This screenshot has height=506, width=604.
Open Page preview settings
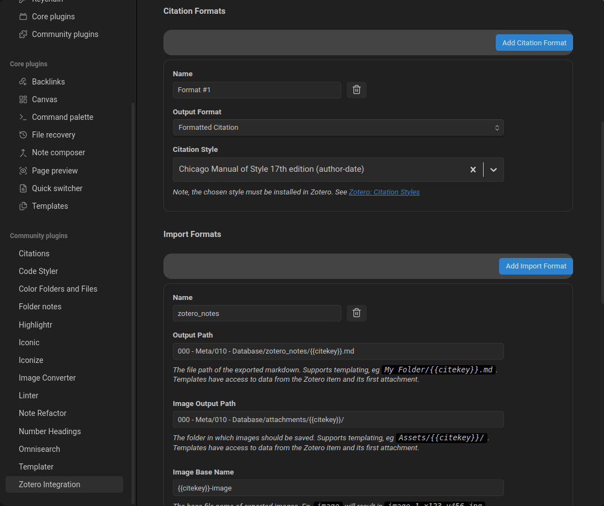click(x=55, y=171)
